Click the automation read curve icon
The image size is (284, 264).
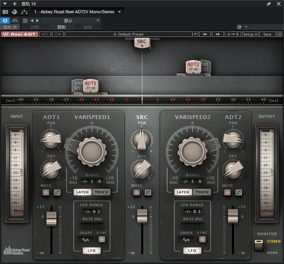tap(15, 21)
